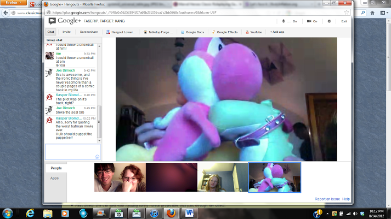Open the Tabletop Forge app

pos(158,32)
